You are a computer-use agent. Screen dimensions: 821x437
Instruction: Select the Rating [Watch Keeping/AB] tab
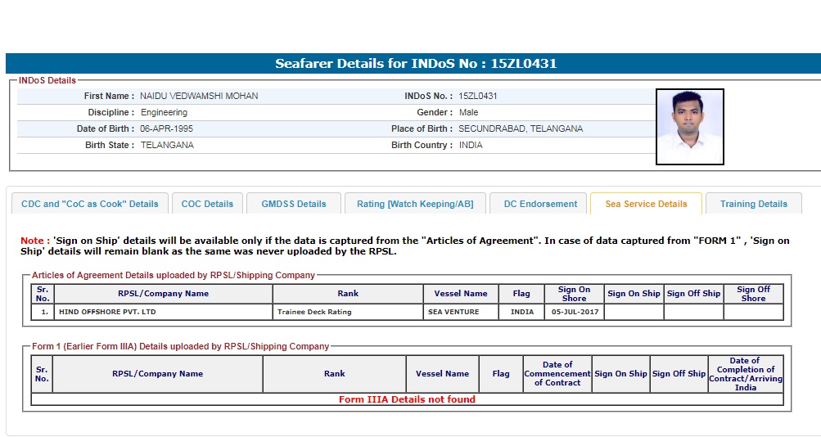pyautogui.click(x=415, y=204)
